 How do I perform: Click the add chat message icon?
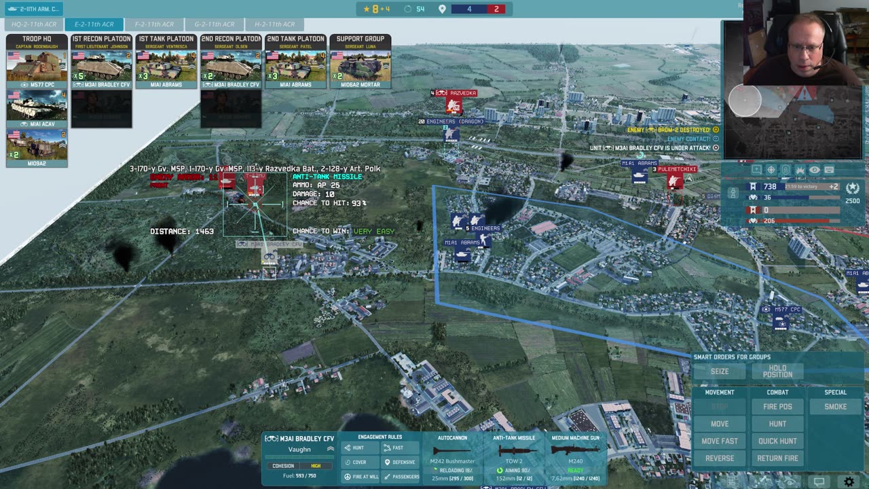(757, 170)
